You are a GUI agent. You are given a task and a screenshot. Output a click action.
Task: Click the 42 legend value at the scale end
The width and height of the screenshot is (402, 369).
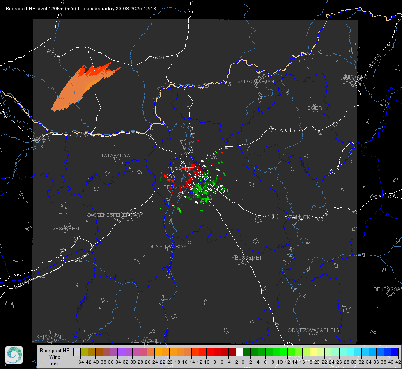(x=398, y=362)
